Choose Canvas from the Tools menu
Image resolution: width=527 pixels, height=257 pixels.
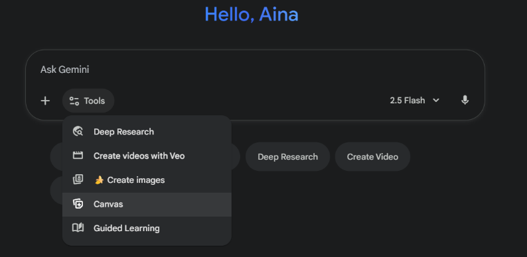click(147, 204)
